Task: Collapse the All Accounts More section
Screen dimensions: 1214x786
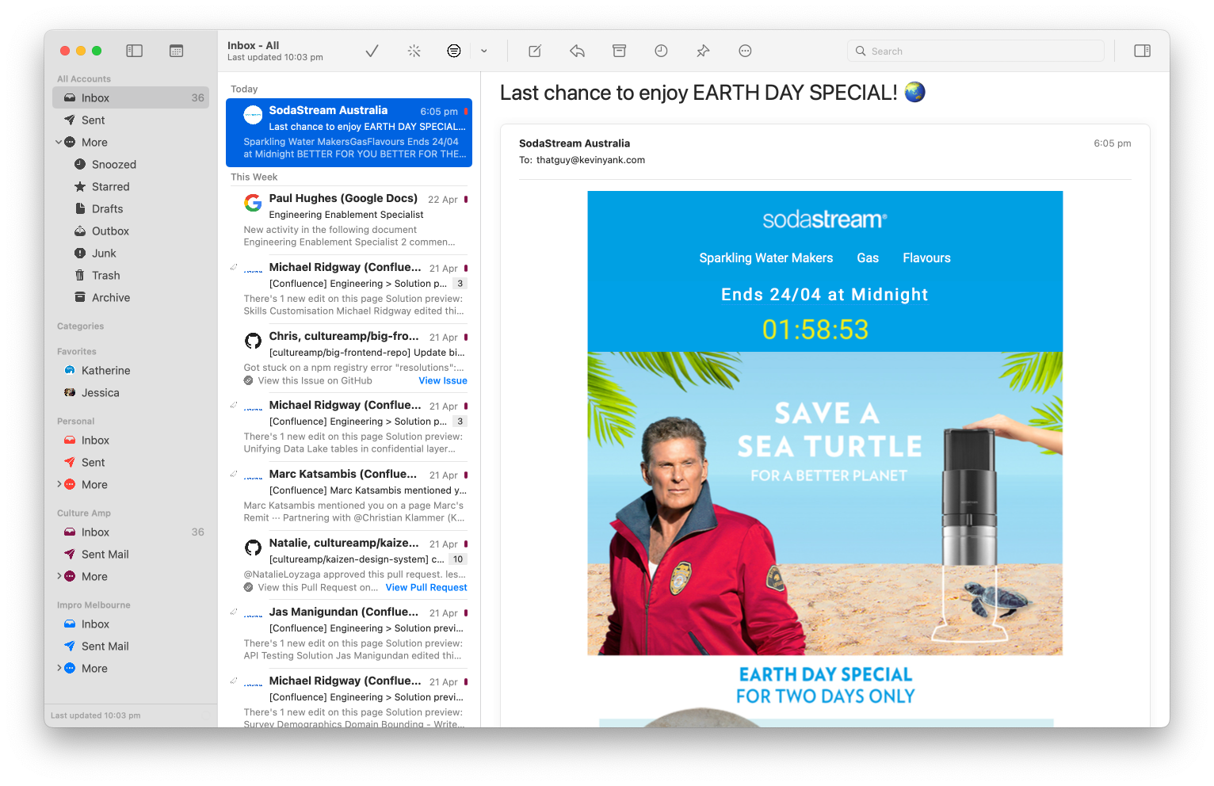Action: point(59,143)
